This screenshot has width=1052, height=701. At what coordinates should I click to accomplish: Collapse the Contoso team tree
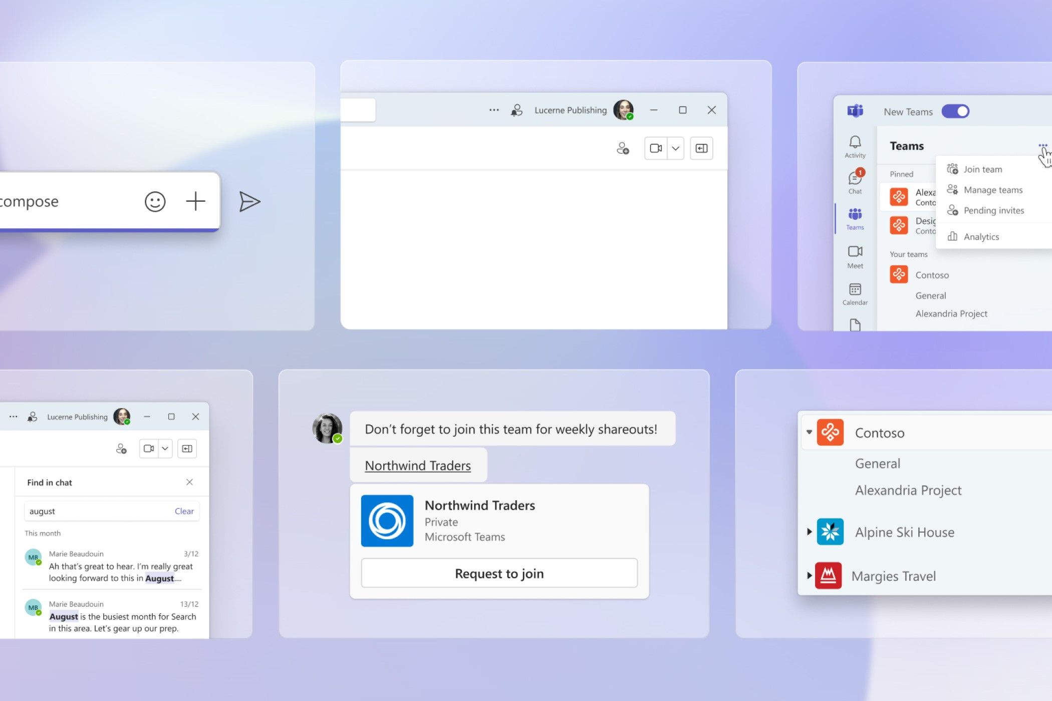point(809,432)
